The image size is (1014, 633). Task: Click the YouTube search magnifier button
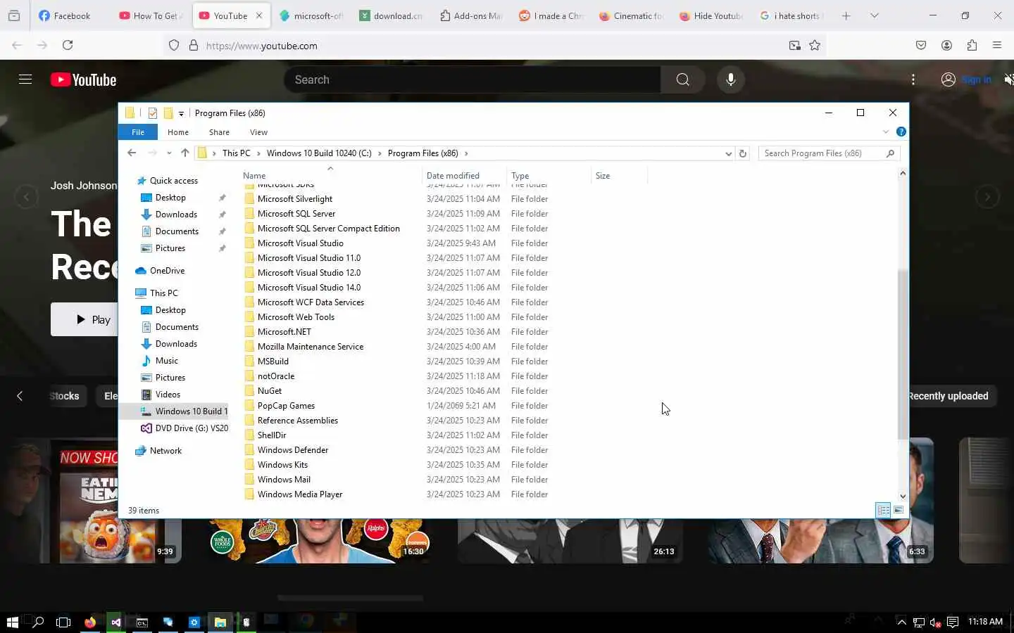click(682, 79)
